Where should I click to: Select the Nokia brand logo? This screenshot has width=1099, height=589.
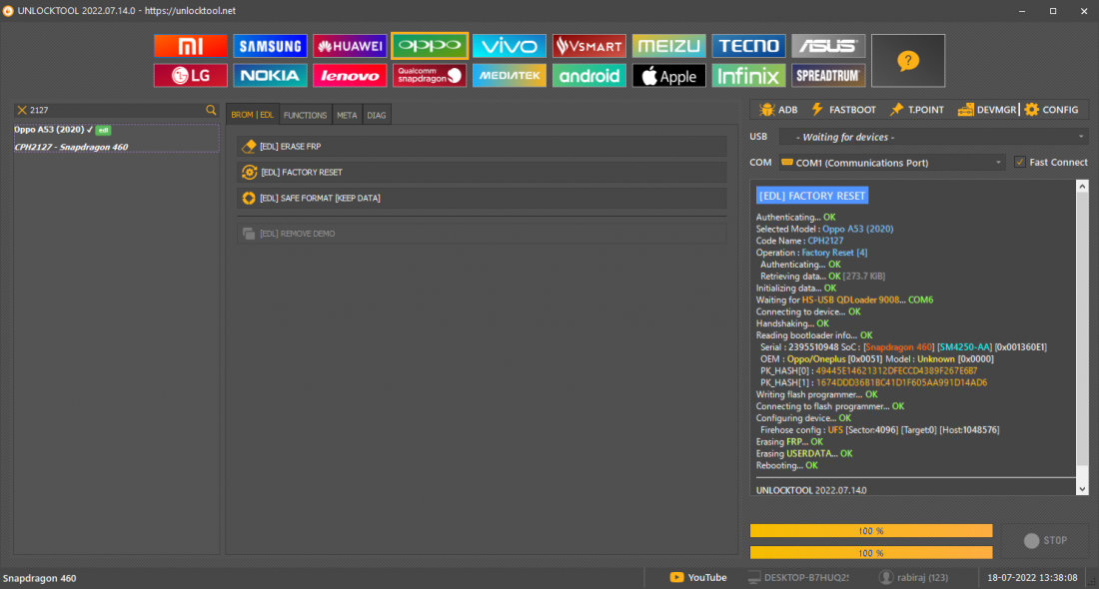pyautogui.click(x=270, y=76)
